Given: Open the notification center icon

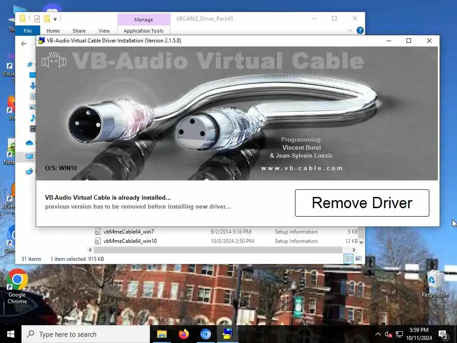Looking at the screenshot, I should tap(443, 335).
